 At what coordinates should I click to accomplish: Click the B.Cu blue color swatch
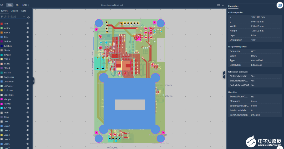(2, 37)
